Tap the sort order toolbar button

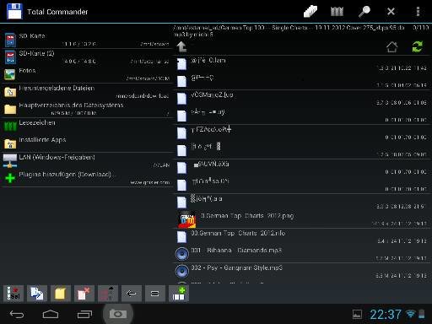pyautogui.click(x=107, y=294)
